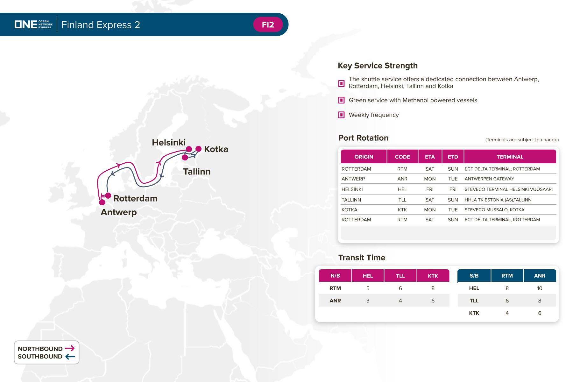Click the Antwerp port marker dot
The image size is (573, 382).
(102, 202)
